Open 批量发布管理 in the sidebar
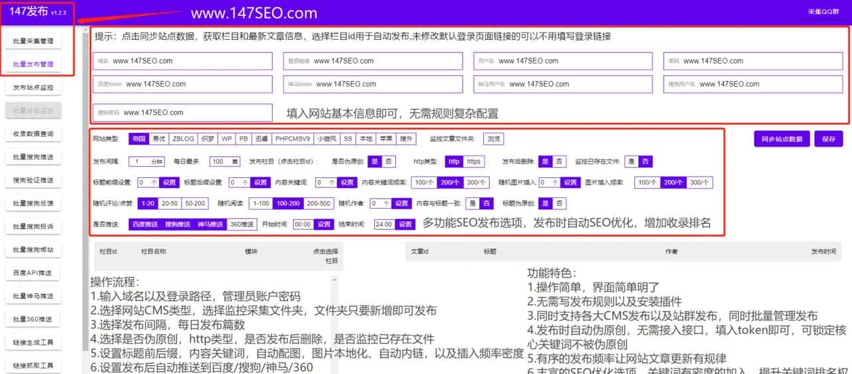This screenshot has width=852, height=374. coord(33,64)
